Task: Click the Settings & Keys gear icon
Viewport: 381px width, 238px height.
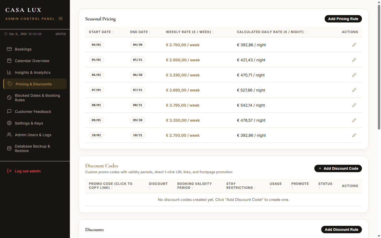Action: [x=9, y=123]
